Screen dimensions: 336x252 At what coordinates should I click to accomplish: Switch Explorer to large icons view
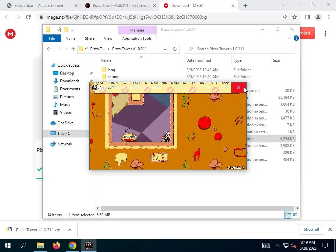tap(295, 215)
